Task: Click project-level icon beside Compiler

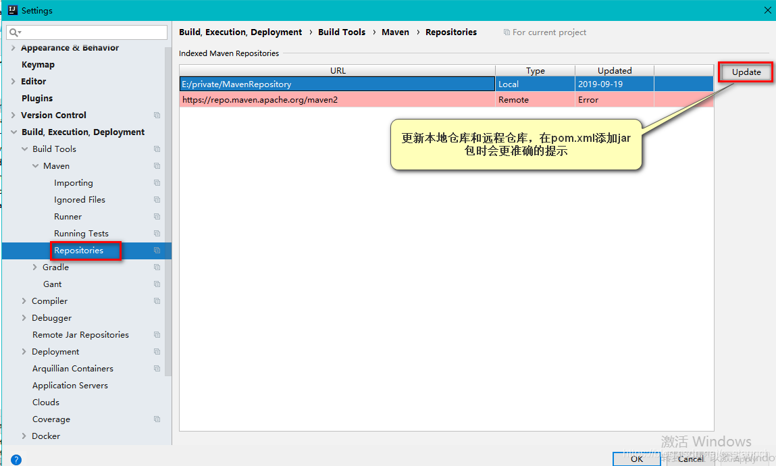Action: [157, 301]
